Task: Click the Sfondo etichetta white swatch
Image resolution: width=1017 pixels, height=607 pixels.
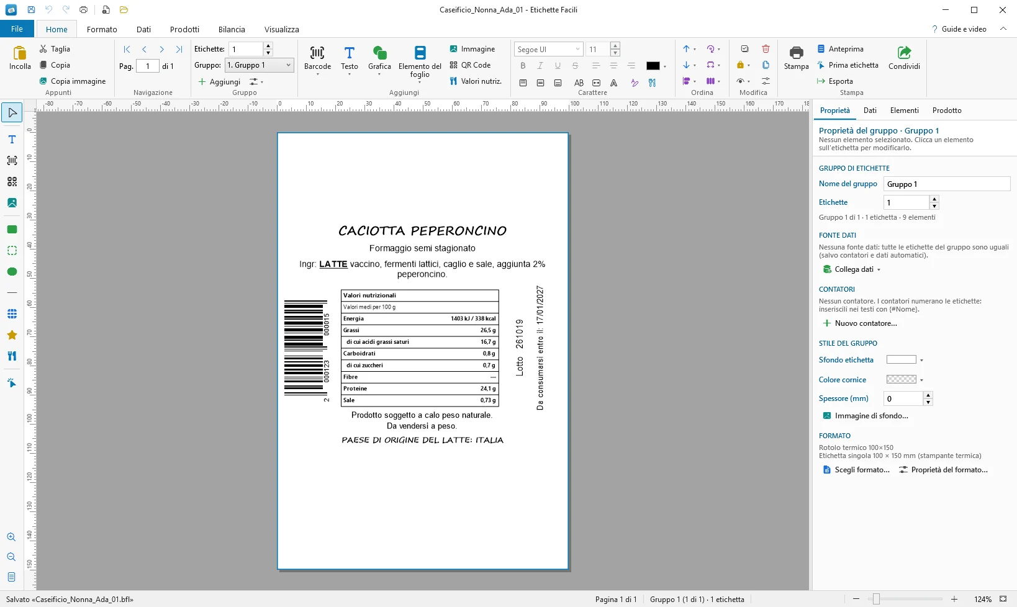Action: (901, 360)
